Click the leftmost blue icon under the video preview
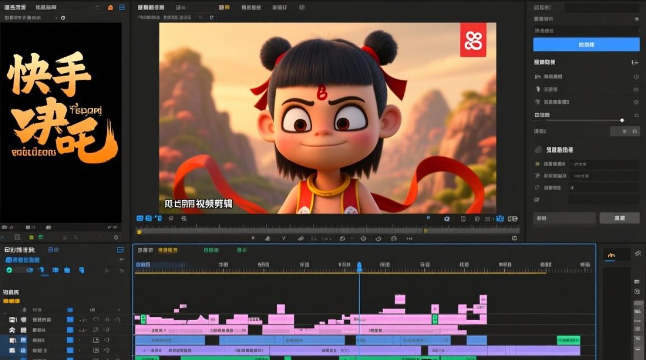 tap(140, 218)
